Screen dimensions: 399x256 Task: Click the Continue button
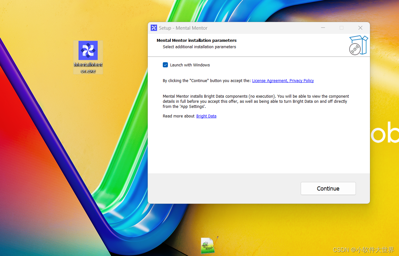click(x=328, y=188)
